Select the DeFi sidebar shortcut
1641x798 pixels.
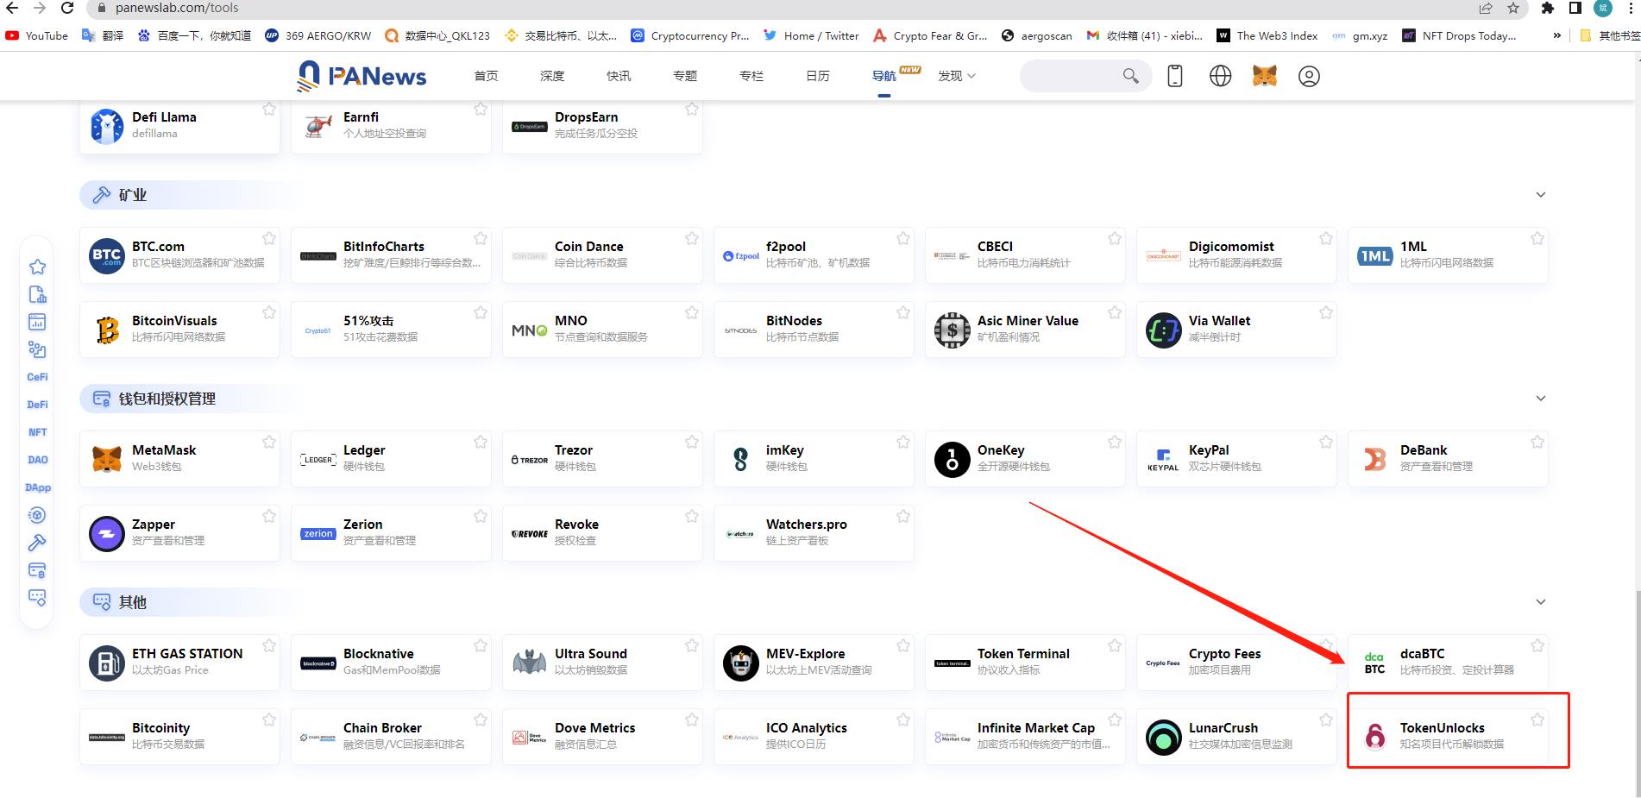pyautogui.click(x=38, y=405)
